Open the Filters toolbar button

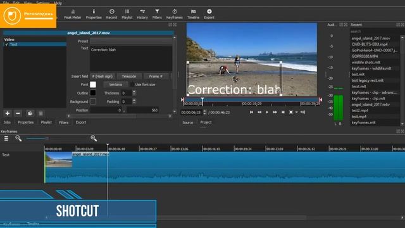pos(157,14)
